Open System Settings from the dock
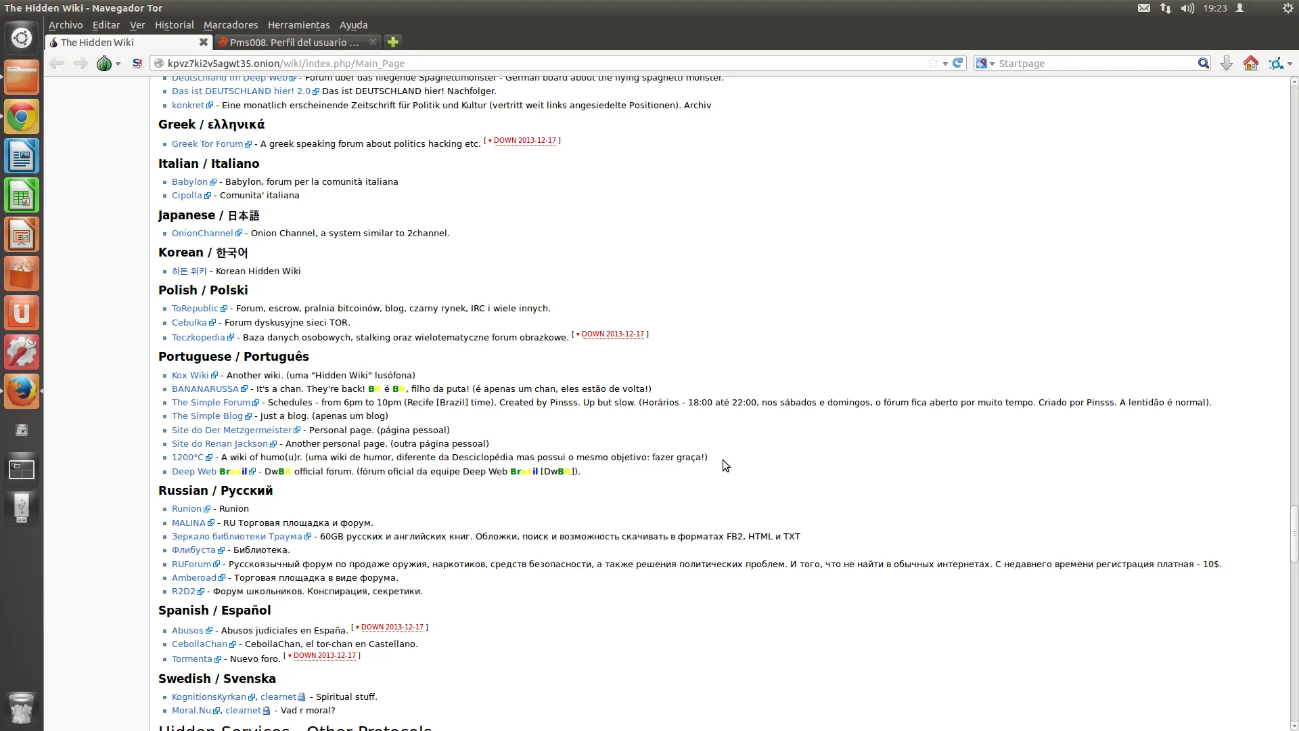Viewport: 1299px width, 731px height. pos(22,352)
